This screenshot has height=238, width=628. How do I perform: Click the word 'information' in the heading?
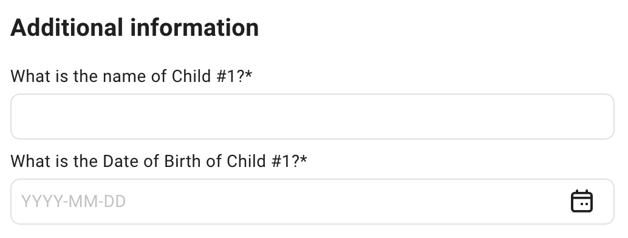[x=194, y=28]
